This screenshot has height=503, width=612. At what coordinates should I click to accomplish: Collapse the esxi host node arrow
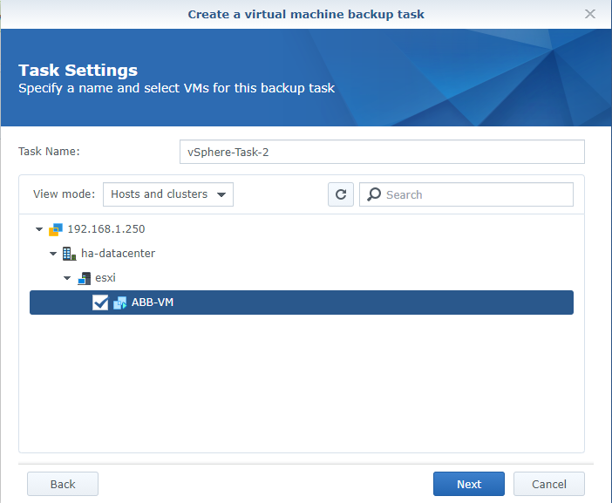pos(67,278)
